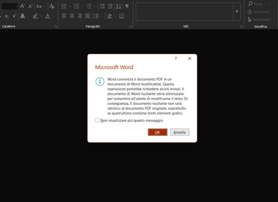Image resolution: width=278 pixels, height=202 pixels.
Task: Open borders dropdown arrow
Action: point(127,16)
